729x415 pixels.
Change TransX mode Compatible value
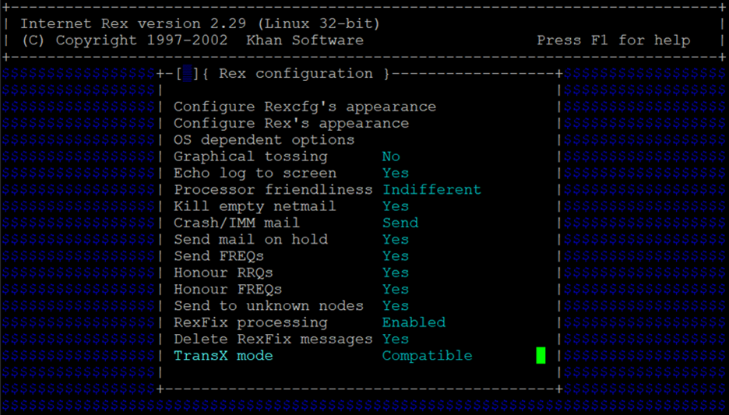pos(428,356)
